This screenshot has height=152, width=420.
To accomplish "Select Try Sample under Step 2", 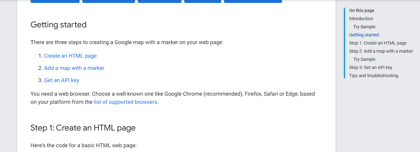I will 364,59.
